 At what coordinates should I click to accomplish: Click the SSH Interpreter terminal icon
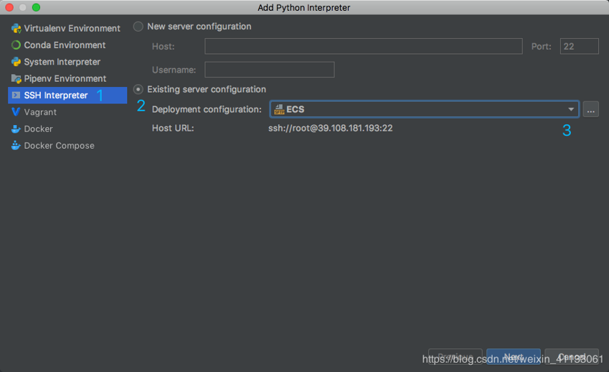click(x=16, y=96)
